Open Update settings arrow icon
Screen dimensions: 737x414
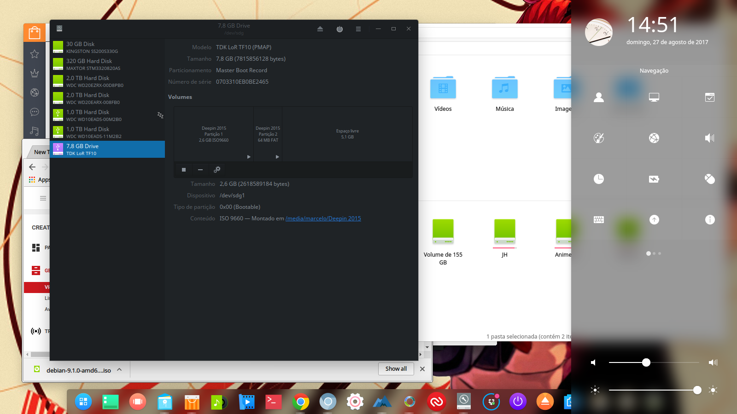coord(654,220)
